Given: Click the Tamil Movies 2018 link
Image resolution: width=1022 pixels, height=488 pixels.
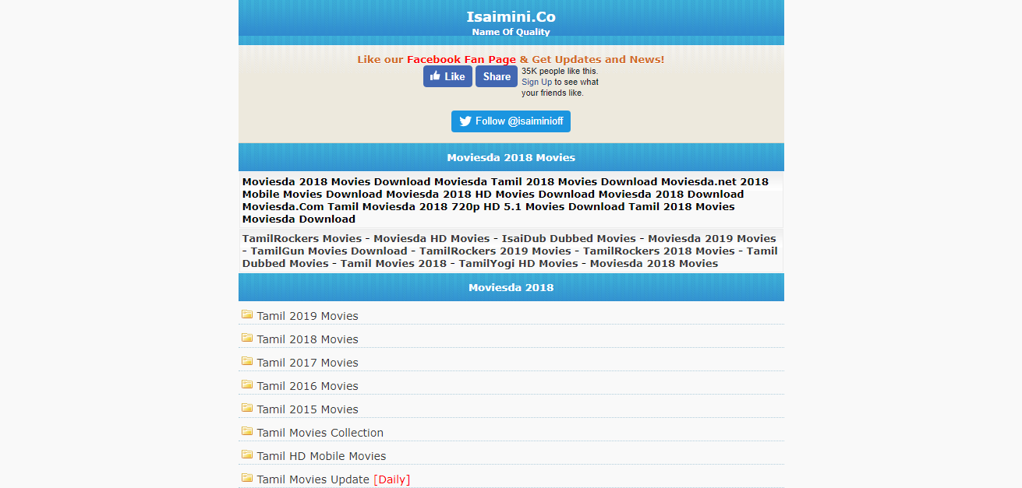Looking at the screenshot, I should pyautogui.click(x=394, y=263).
